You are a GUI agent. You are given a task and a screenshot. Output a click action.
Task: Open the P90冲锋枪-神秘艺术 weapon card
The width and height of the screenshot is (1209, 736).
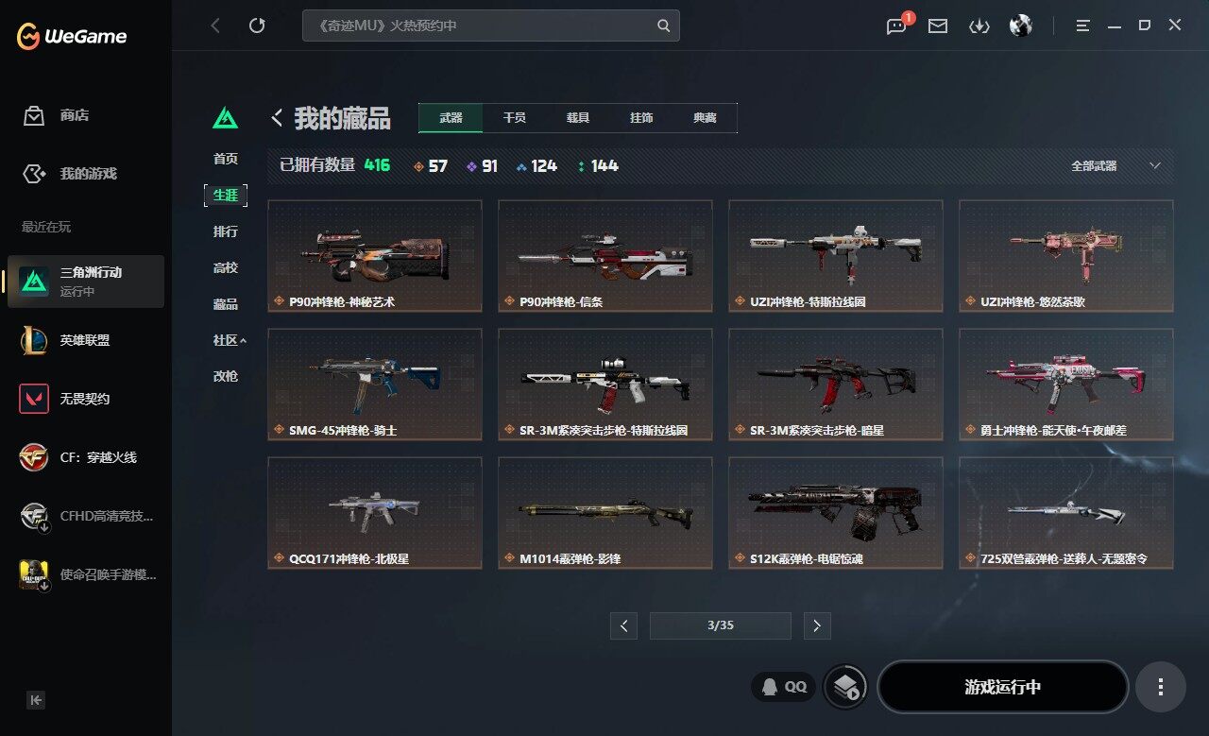(x=375, y=255)
